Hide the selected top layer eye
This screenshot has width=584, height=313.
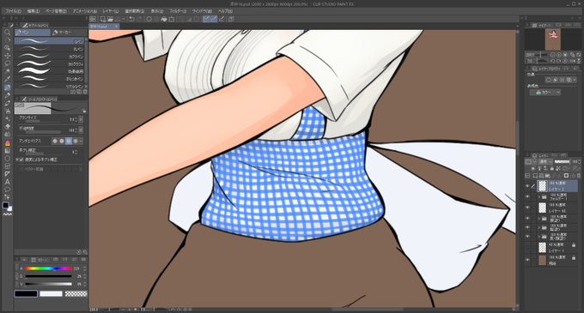point(527,186)
